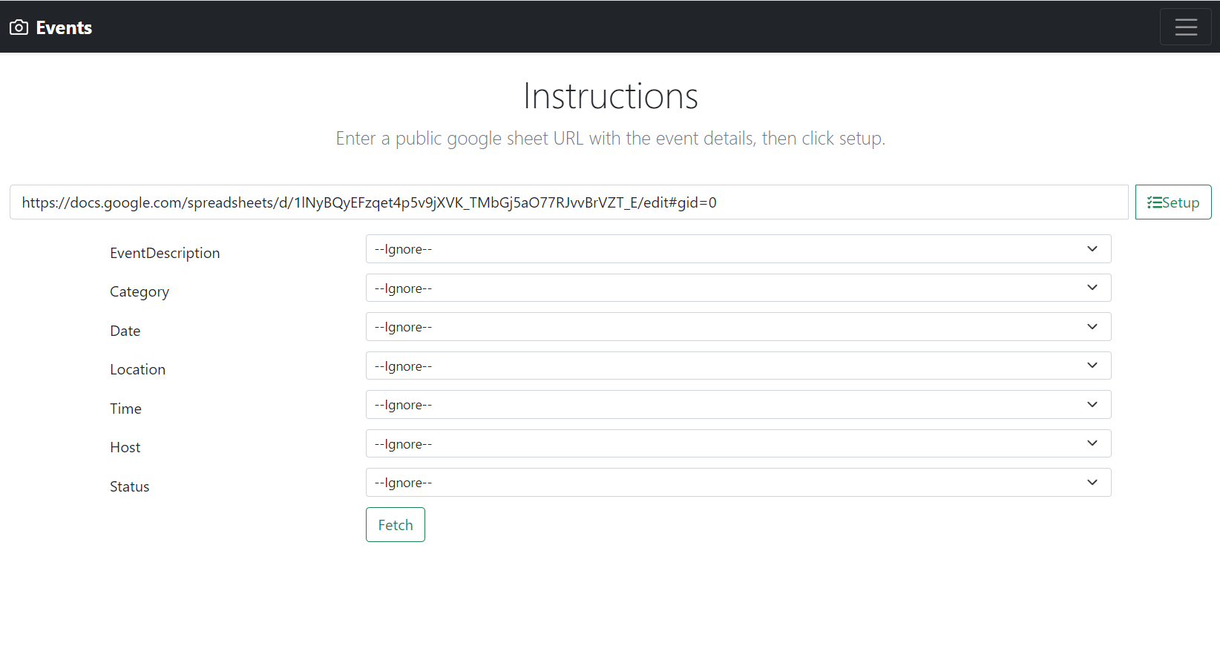Expand the Category column selector
The height and width of the screenshot is (651, 1220).
pos(738,288)
